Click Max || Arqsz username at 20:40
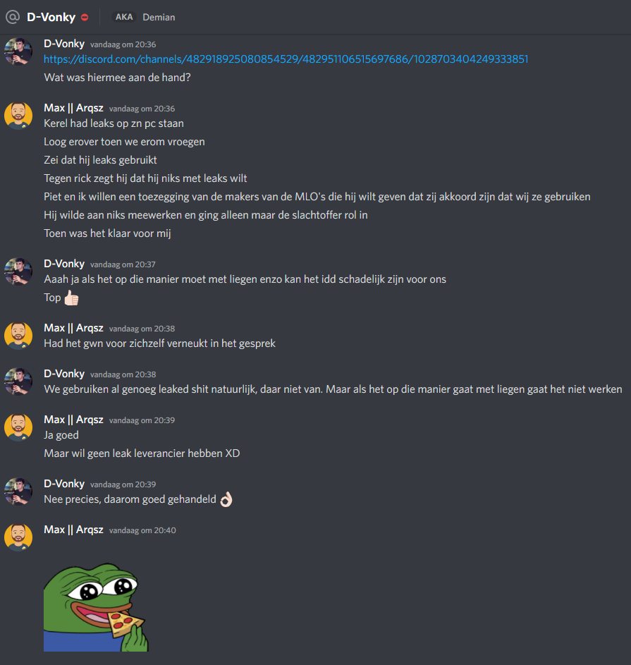Image resolution: width=631 pixels, height=665 pixels. (73, 530)
